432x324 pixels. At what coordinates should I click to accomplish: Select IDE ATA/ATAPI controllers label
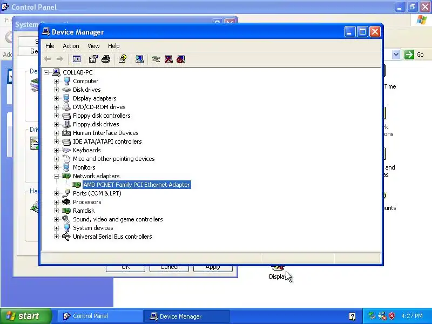pos(107,141)
